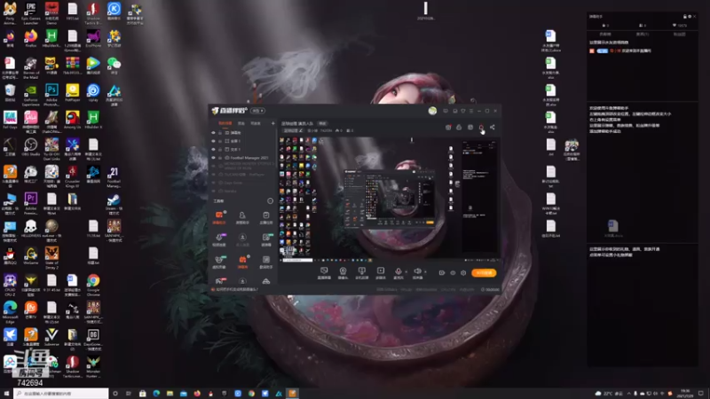Toggle lock on Football Manager 2021 source
The width and height of the screenshot is (710, 399).
(220, 158)
